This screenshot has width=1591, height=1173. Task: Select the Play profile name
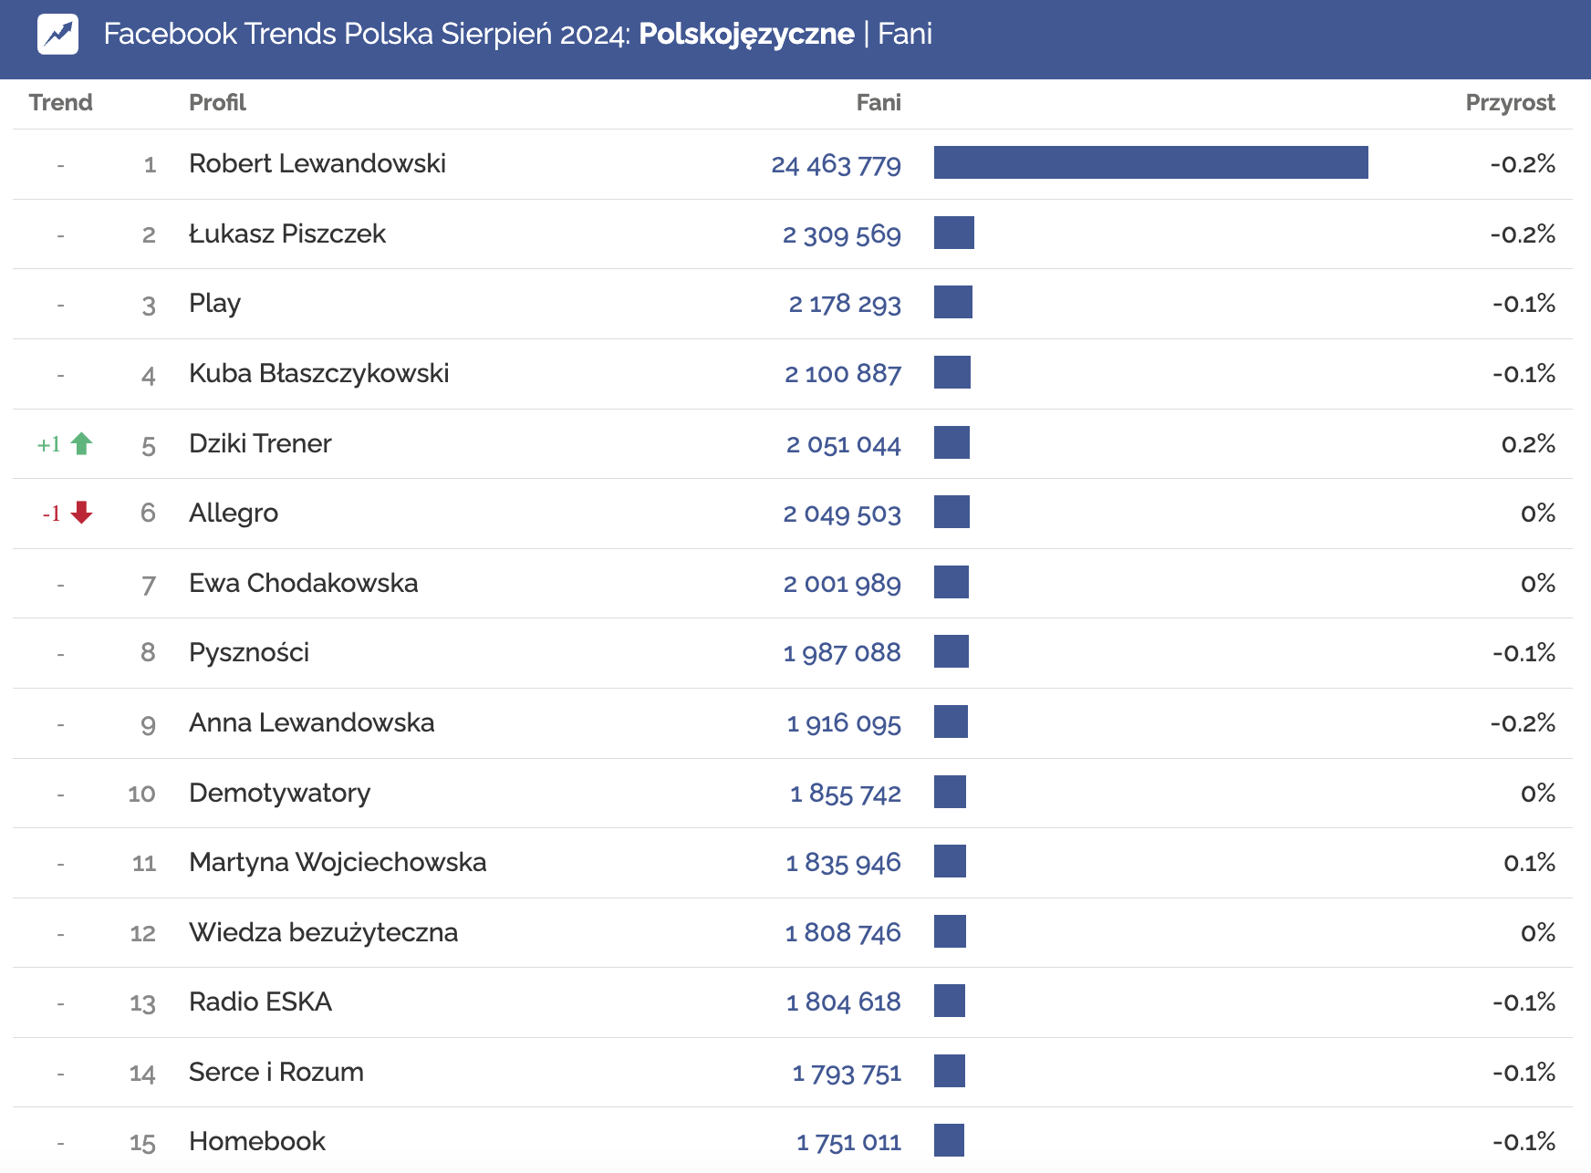coord(214,304)
